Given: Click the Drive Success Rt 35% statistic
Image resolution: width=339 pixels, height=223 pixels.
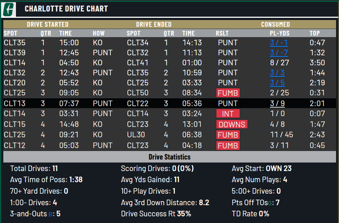Looking at the screenshot, I should click(156, 214).
